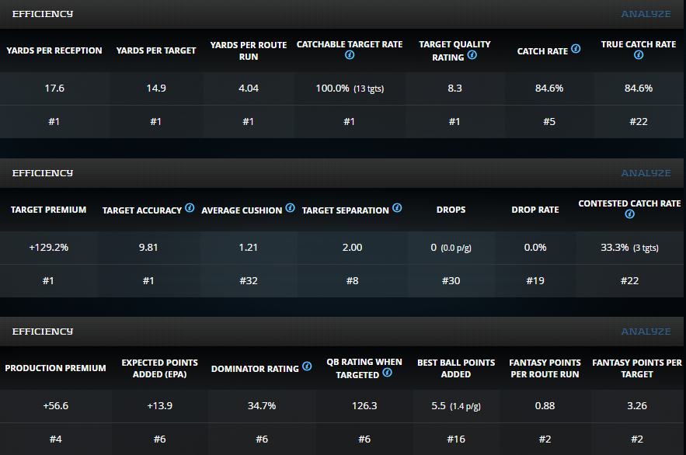686x455 pixels.
Task: Click the Best Ball Points Added header
Action: pos(455,368)
